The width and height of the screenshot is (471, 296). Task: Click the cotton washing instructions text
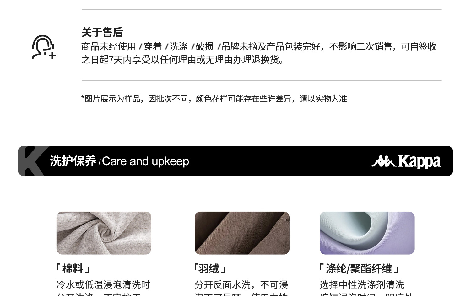(x=103, y=288)
